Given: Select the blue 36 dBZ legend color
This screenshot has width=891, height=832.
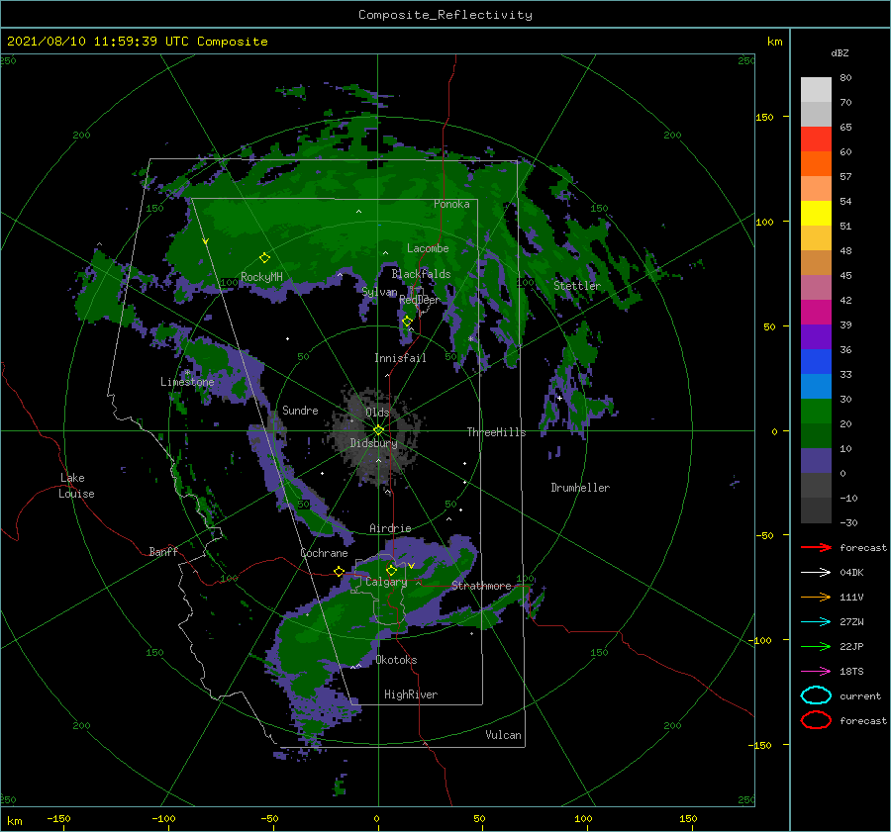Looking at the screenshot, I should pos(816,361).
